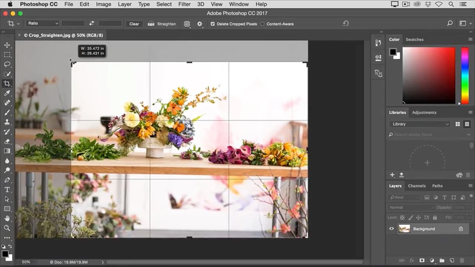Select the Rectangle shape tool
This screenshot has height=267, width=475.
7,209
